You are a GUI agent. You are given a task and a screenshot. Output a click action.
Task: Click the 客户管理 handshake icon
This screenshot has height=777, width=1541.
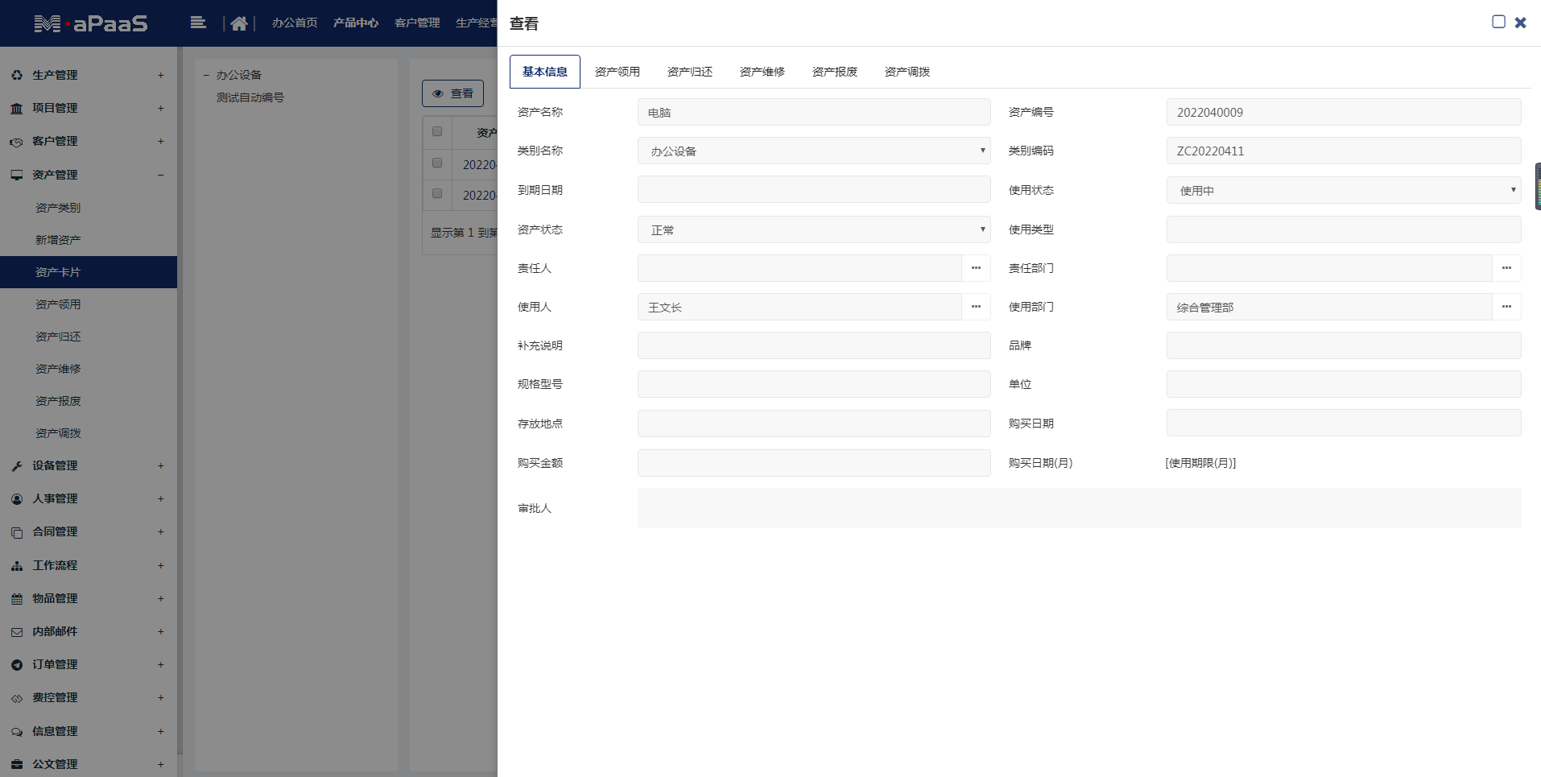(17, 142)
